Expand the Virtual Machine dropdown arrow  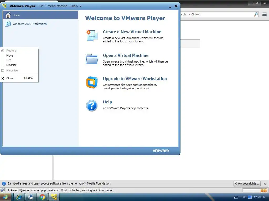click(x=70, y=6)
